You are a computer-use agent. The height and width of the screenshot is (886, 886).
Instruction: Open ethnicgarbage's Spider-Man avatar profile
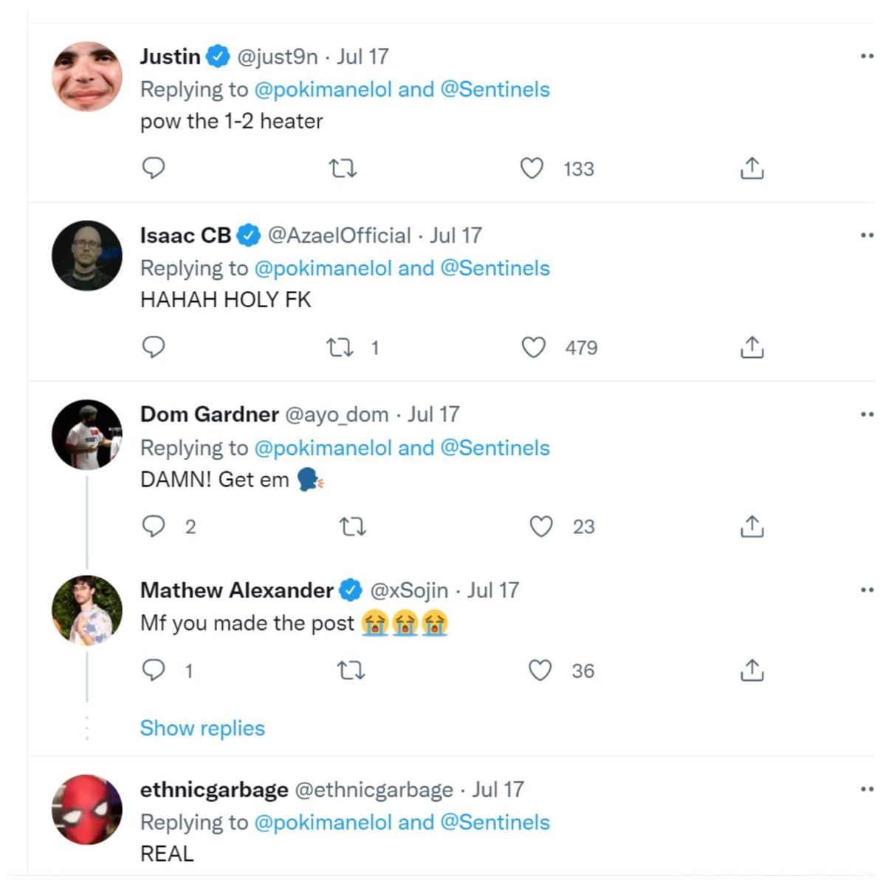pos(87,809)
